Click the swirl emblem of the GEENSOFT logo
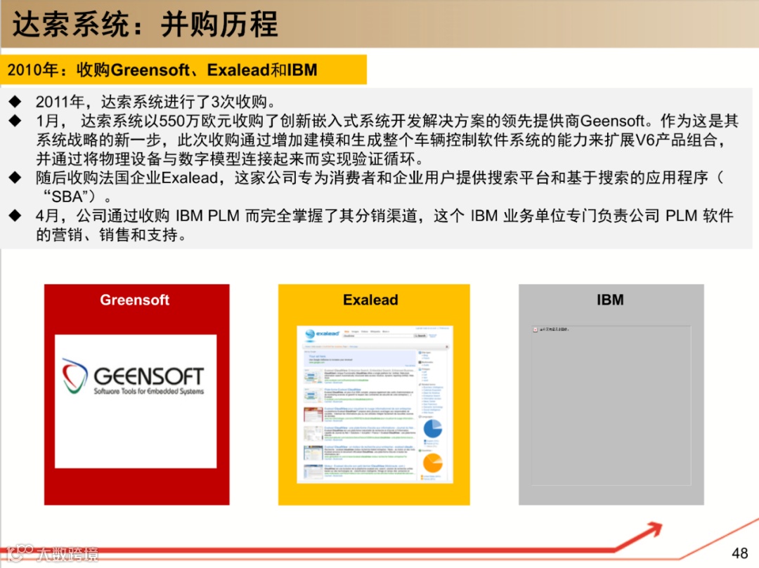The image size is (759, 568). 74,376
